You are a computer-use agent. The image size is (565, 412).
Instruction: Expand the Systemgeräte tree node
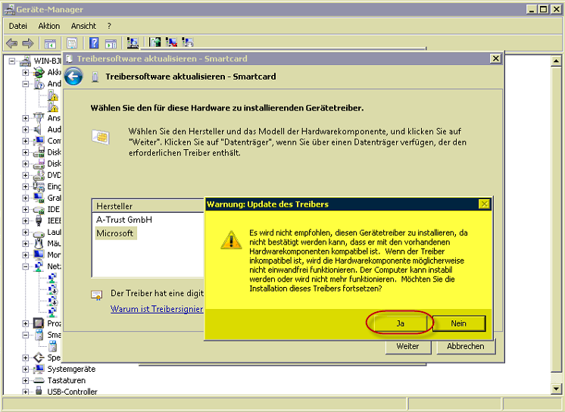[x=27, y=369]
